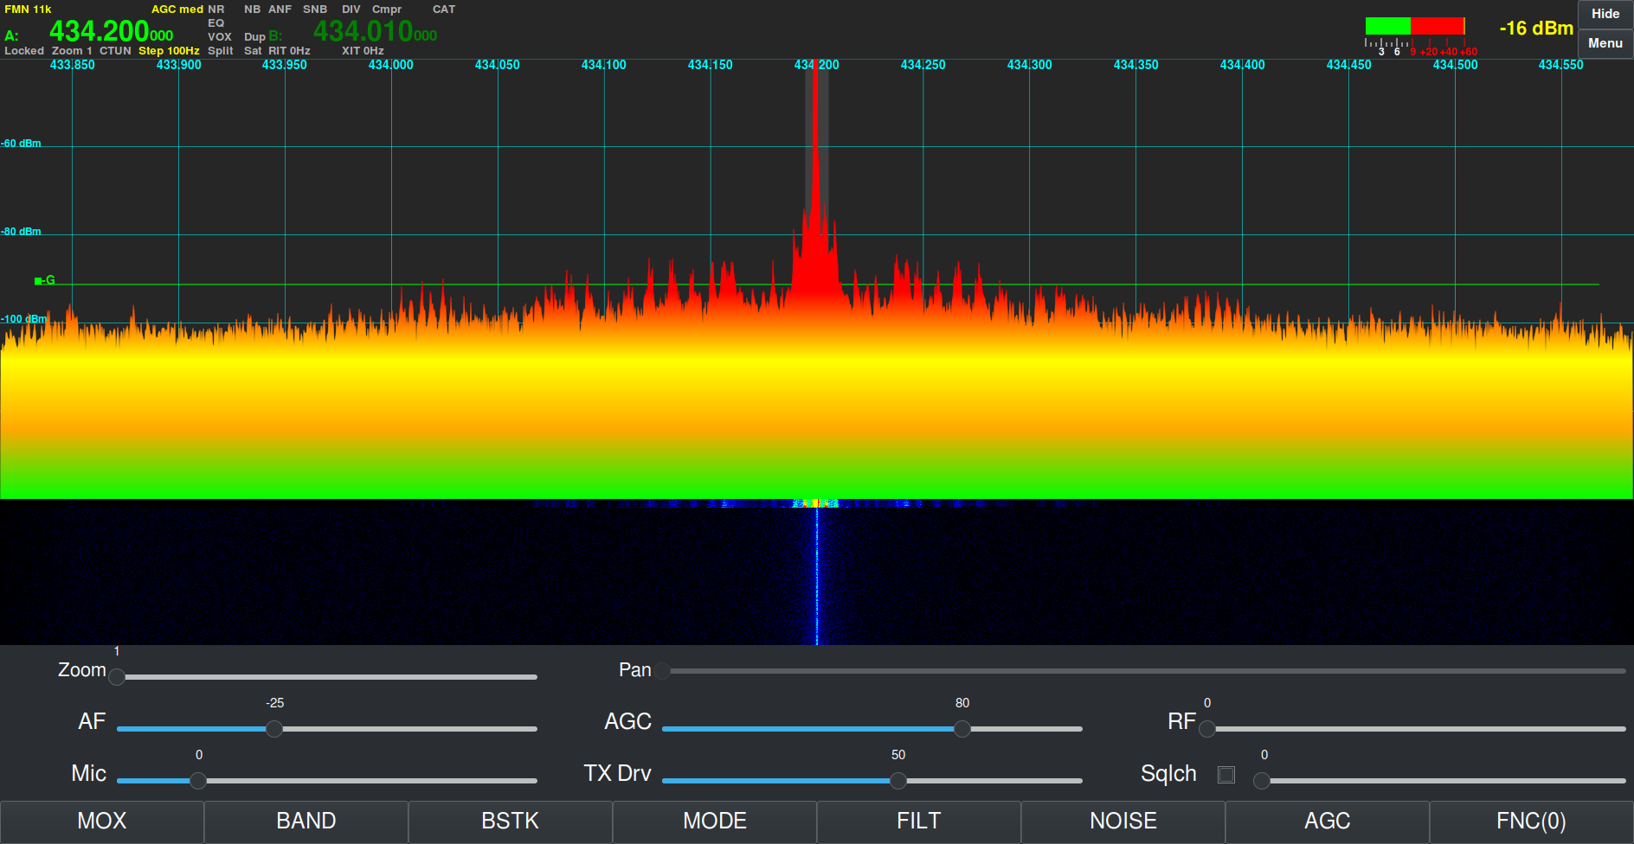Click the 434.150 frequency label

pos(711,65)
